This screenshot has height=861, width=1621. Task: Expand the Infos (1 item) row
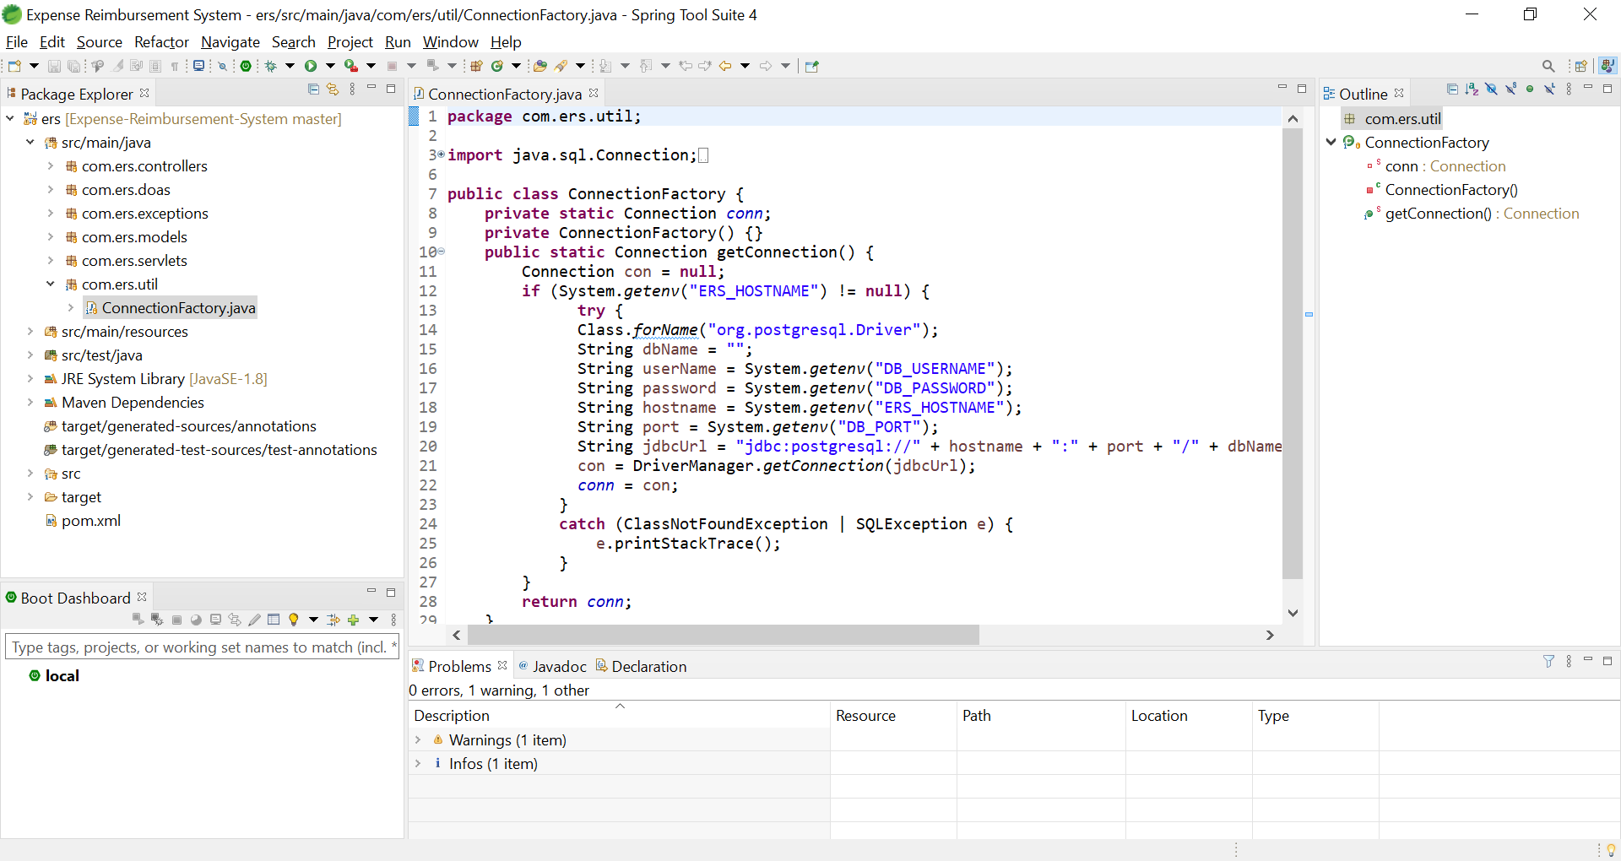click(418, 763)
